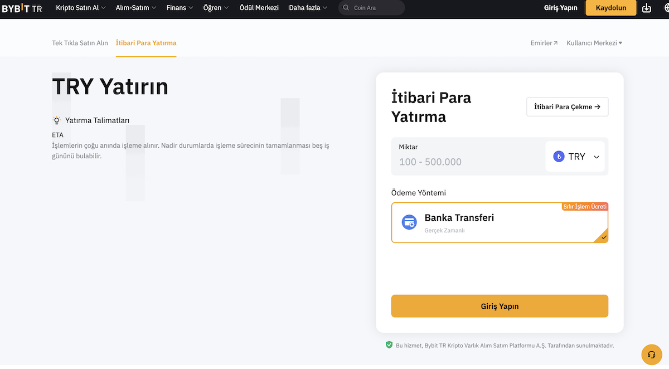Click the Kaydolun button
Image resolution: width=669 pixels, height=369 pixels.
tap(610, 8)
